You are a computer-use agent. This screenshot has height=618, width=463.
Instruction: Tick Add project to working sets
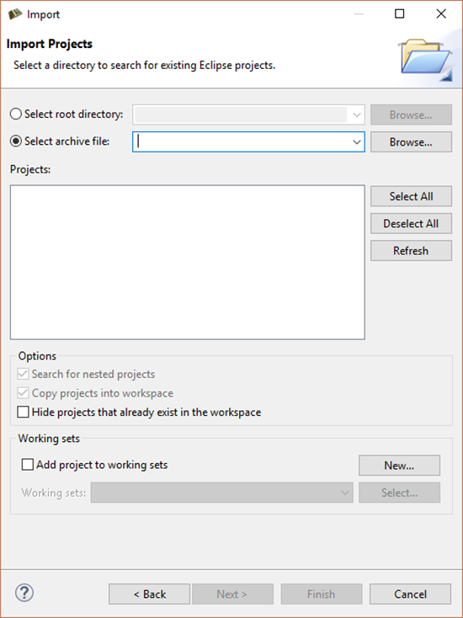point(28,465)
